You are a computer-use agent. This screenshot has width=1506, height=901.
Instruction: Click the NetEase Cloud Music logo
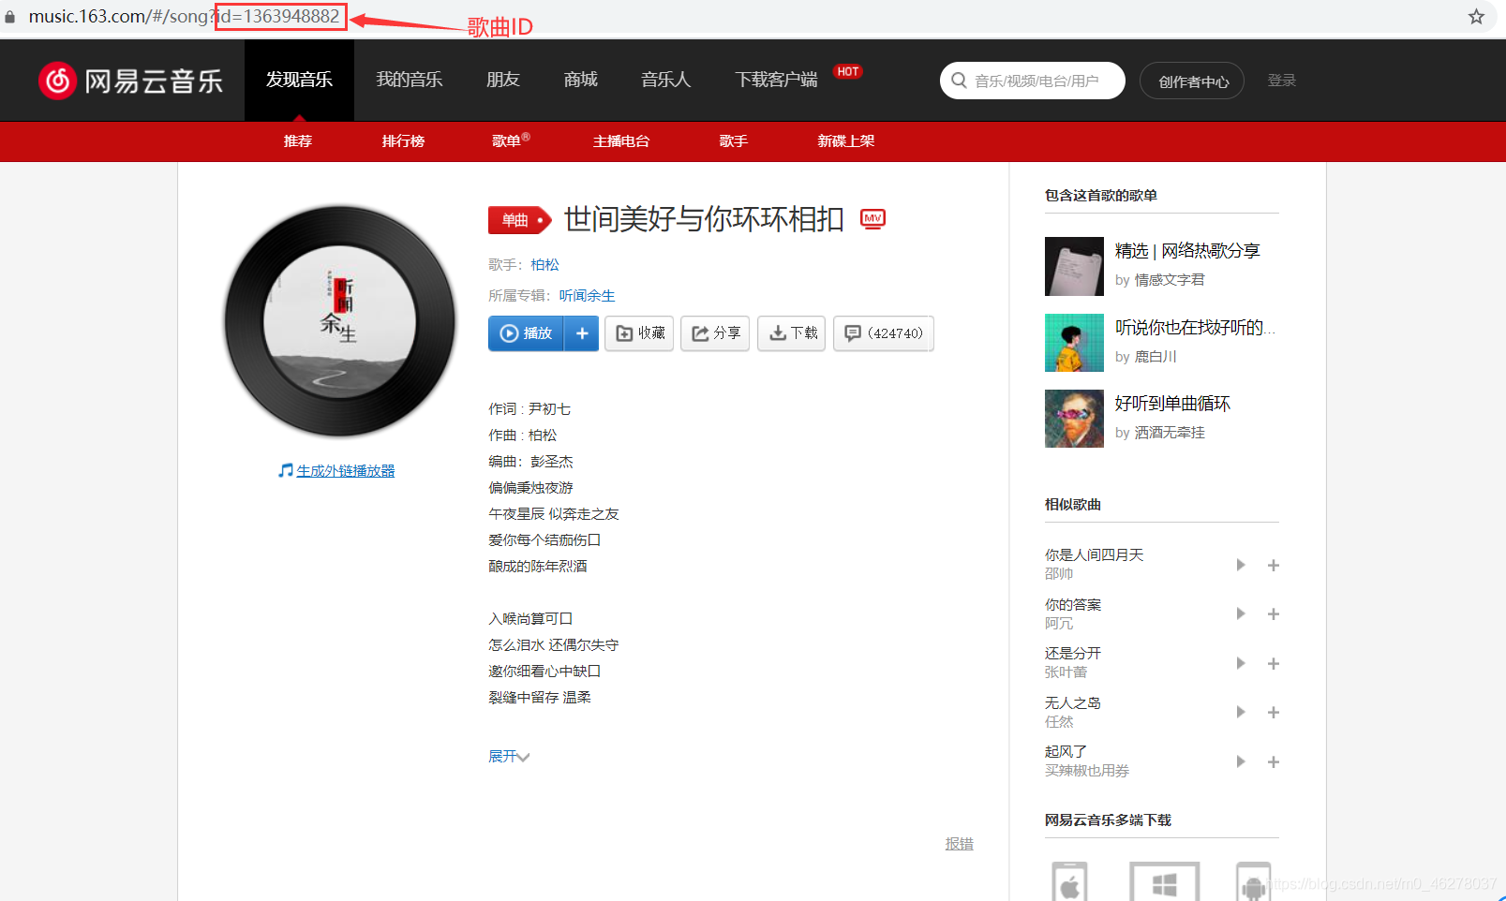click(131, 81)
